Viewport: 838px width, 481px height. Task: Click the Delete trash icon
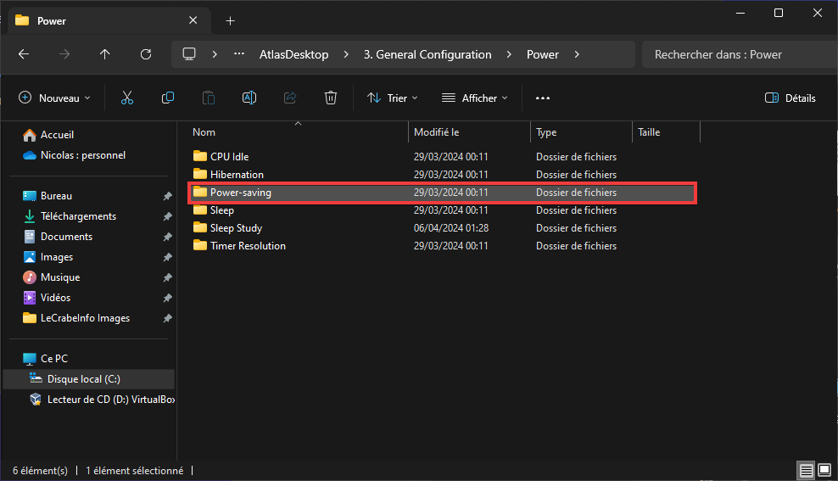(x=331, y=98)
